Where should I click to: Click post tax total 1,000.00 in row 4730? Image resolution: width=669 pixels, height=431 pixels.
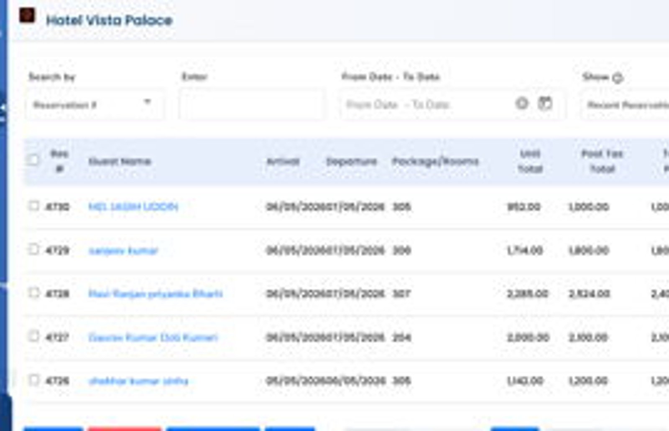tap(588, 207)
